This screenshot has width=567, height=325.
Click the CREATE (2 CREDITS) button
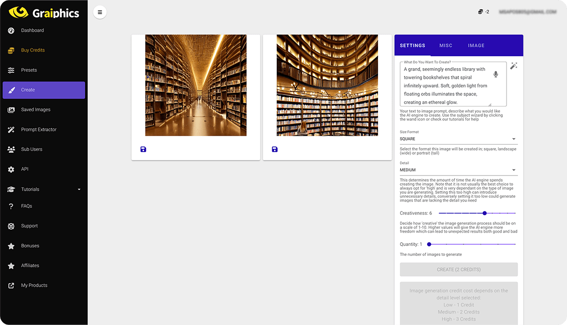[x=459, y=269]
